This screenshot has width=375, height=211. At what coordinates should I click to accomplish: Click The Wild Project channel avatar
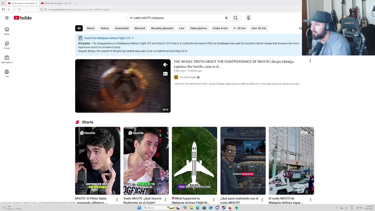[176, 77]
